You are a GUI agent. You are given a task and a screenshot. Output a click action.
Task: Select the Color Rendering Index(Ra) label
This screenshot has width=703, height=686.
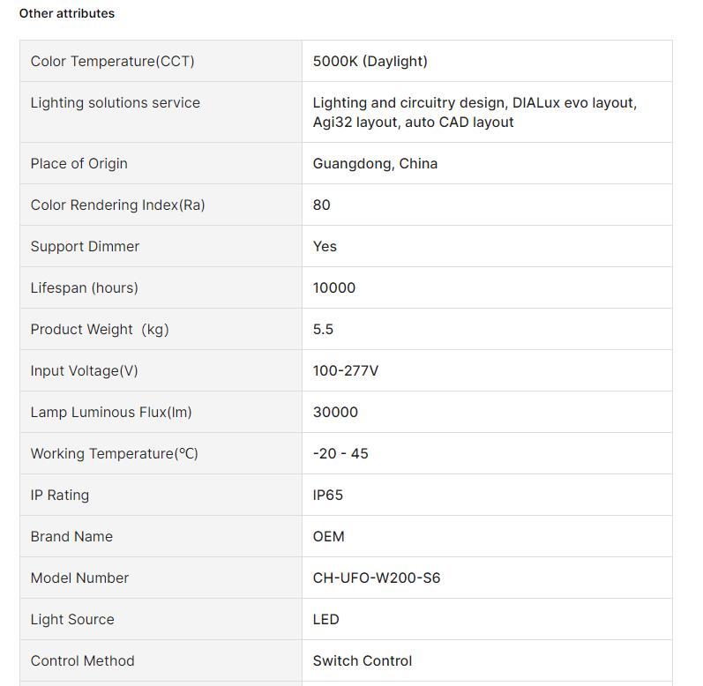(x=117, y=205)
